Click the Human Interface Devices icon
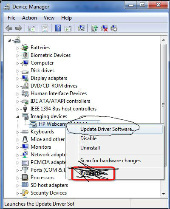This screenshot has width=170, height=209. [25, 93]
